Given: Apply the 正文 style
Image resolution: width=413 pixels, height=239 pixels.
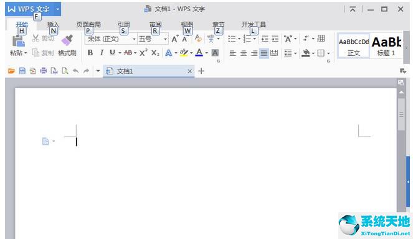Looking at the screenshot, I should tap(353, 46).
